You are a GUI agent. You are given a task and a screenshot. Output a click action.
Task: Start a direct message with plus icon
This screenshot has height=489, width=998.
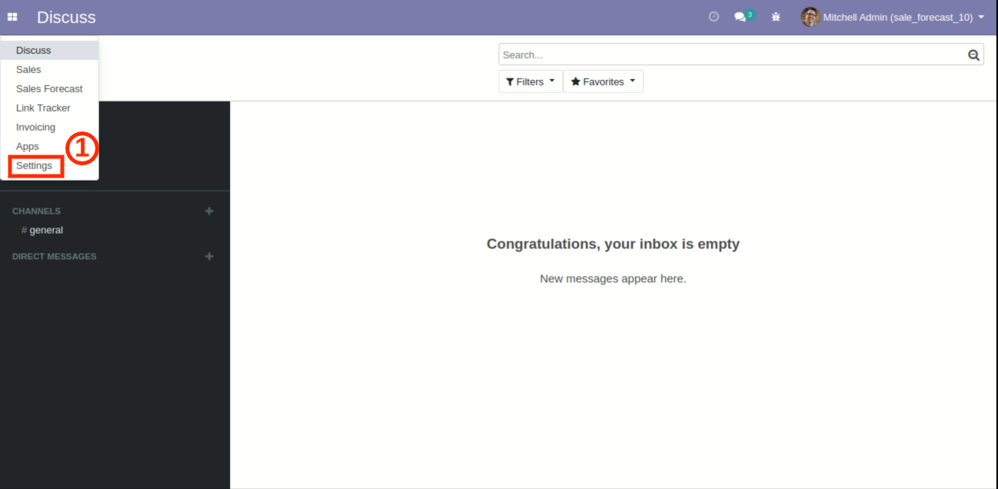point(209,257)
